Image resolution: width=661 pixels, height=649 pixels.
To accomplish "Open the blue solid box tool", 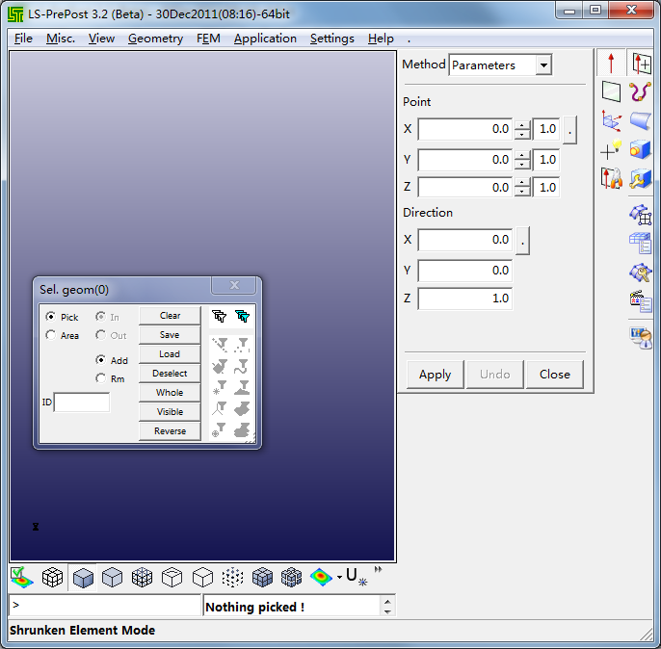I will pyautogui.click(x=641, y=149).
